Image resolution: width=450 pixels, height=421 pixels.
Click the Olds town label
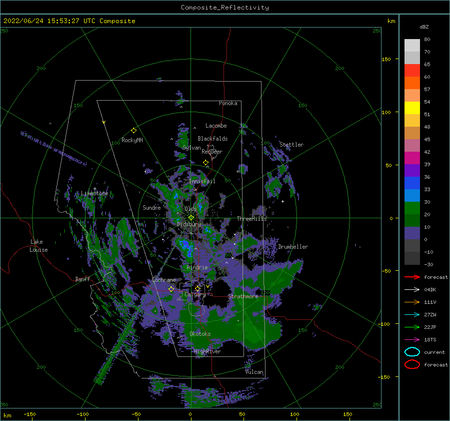[x=190, y=209]
